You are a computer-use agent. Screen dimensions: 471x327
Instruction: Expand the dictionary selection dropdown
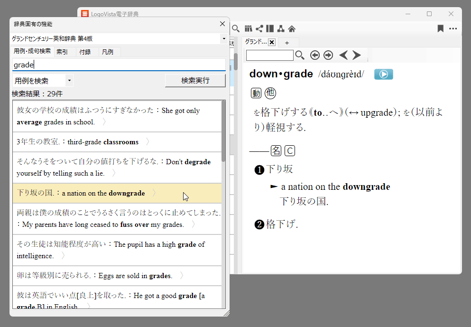223,38
